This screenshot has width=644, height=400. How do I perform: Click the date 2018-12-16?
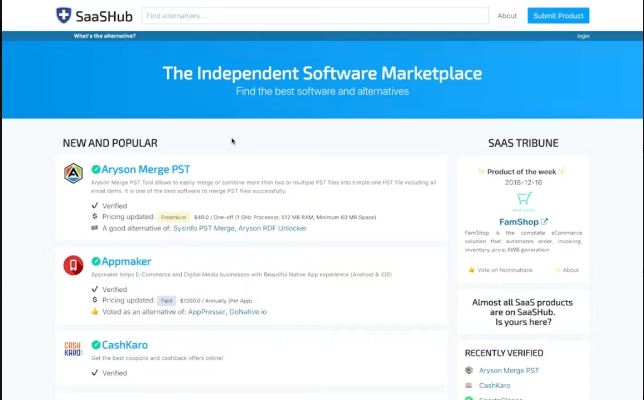click(523, 182)
